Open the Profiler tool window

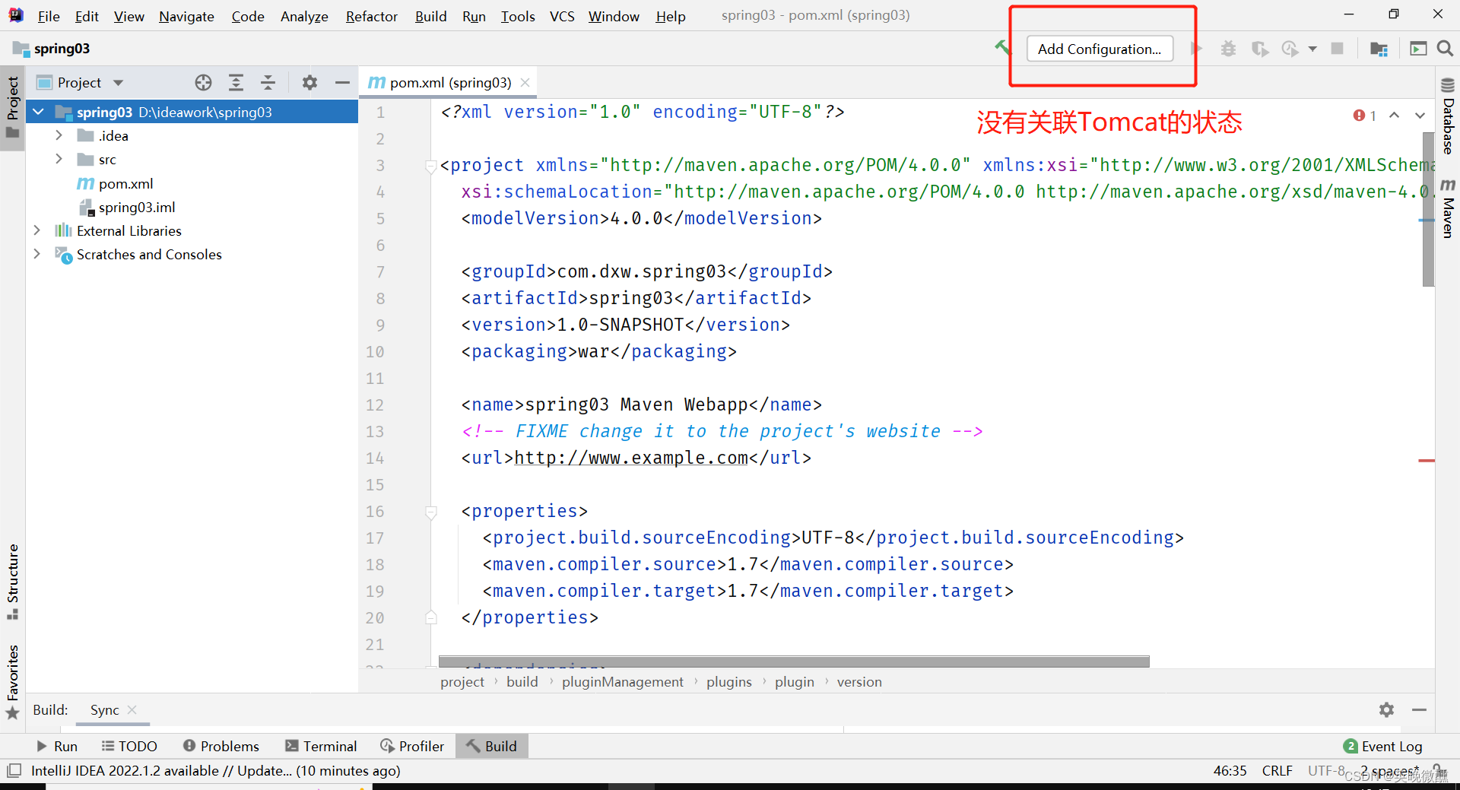pos(412,746)
